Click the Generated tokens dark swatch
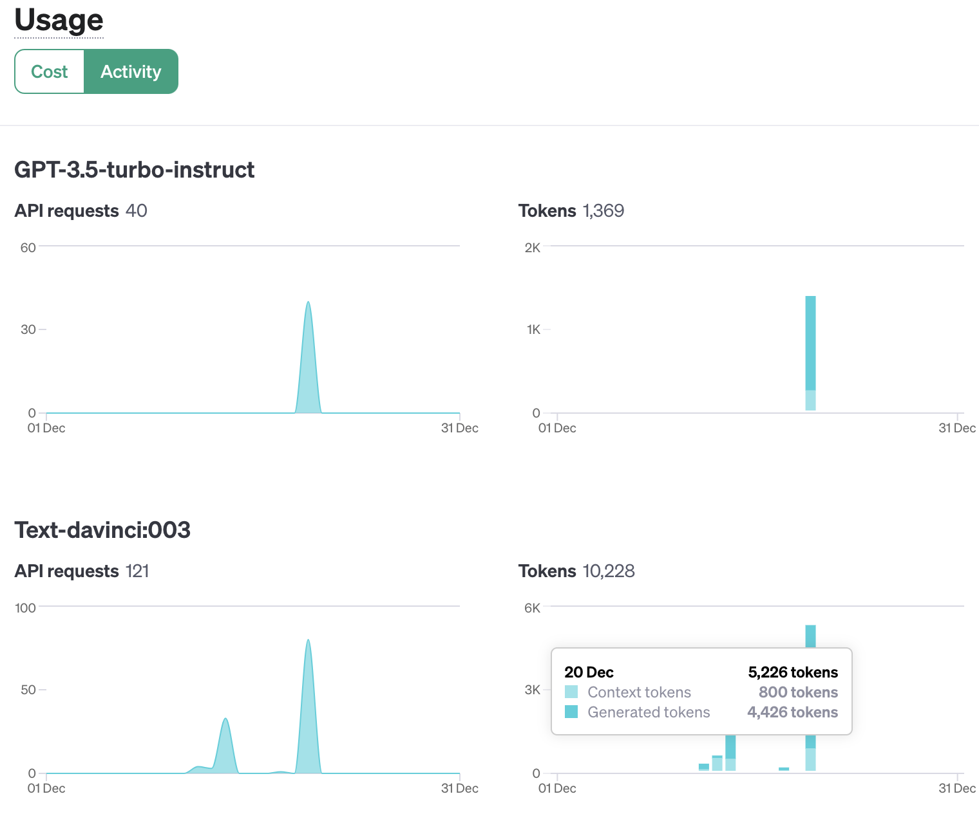The height and width of the screenshot is (821, 979). [x=571, y=712]
